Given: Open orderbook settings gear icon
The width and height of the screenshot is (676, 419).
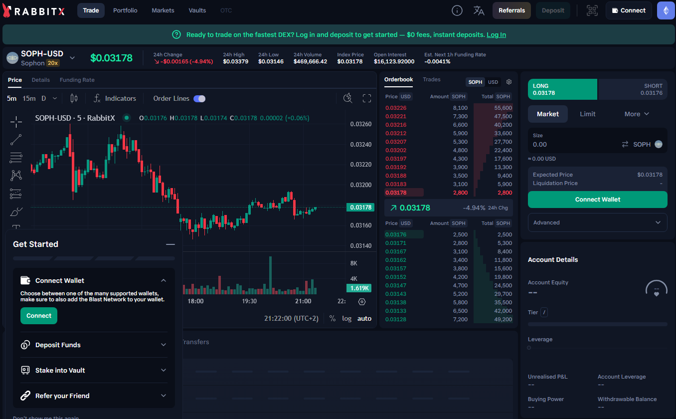Looking at the screenshot, I should coord(509,82).
